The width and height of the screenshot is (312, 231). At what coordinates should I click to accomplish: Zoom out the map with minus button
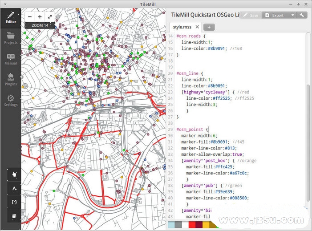(30, 17)
